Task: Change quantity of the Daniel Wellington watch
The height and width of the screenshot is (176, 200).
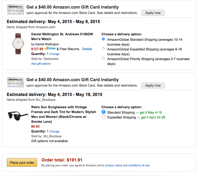Action: point(54,54)
